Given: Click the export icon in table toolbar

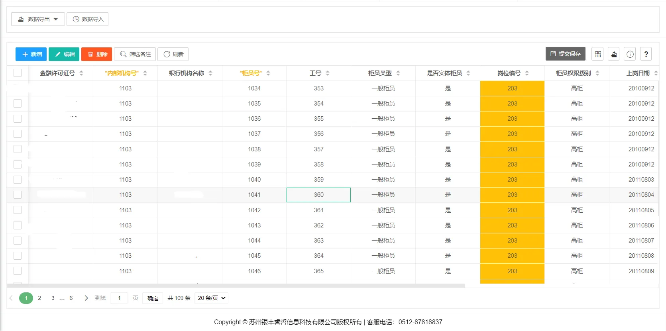Looking at the screenshot, I should pos(614,54).
